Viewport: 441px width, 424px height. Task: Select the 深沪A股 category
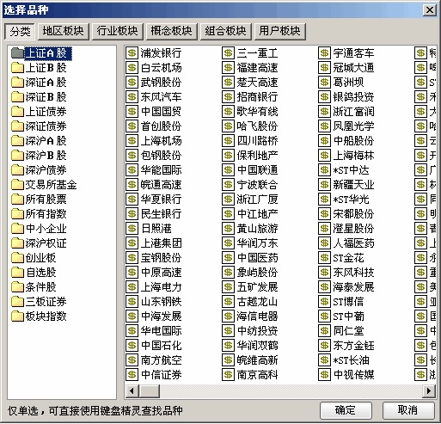pyautogui.click(x=46, y=141)
